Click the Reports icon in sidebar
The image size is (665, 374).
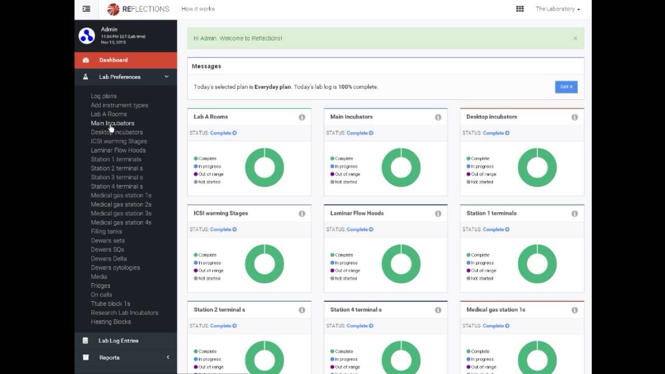(86, 357)
